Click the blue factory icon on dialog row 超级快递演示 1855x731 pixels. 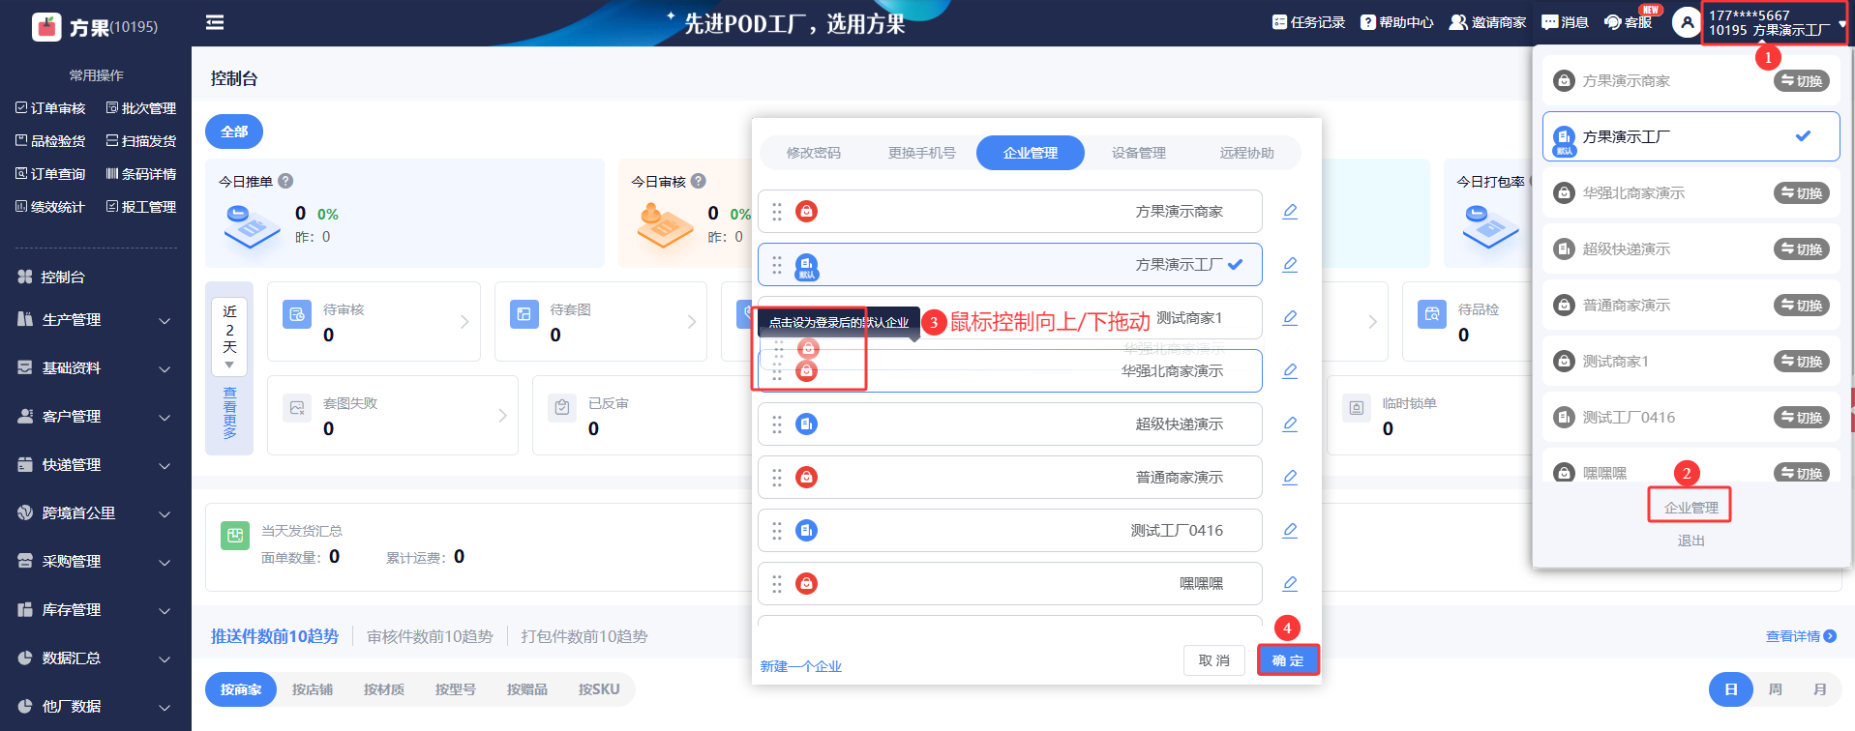(x=806, y=424)
